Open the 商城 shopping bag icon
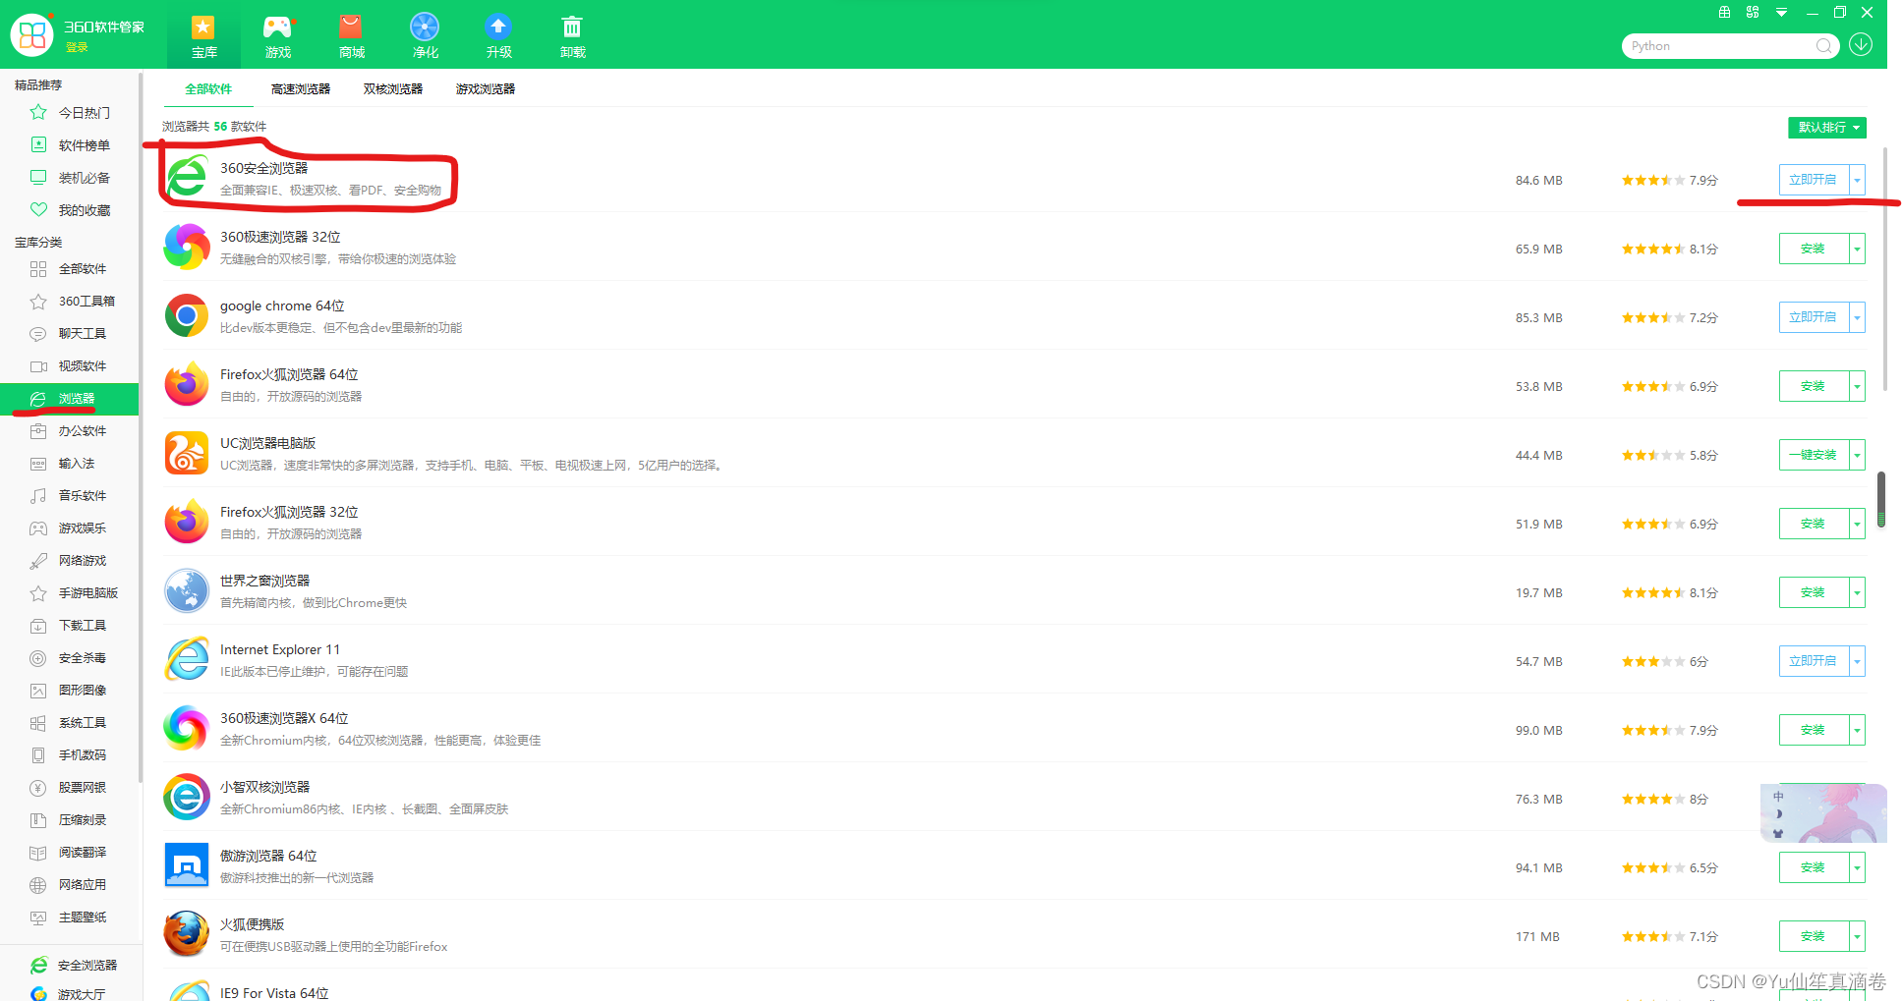 [x=351, y=28]
